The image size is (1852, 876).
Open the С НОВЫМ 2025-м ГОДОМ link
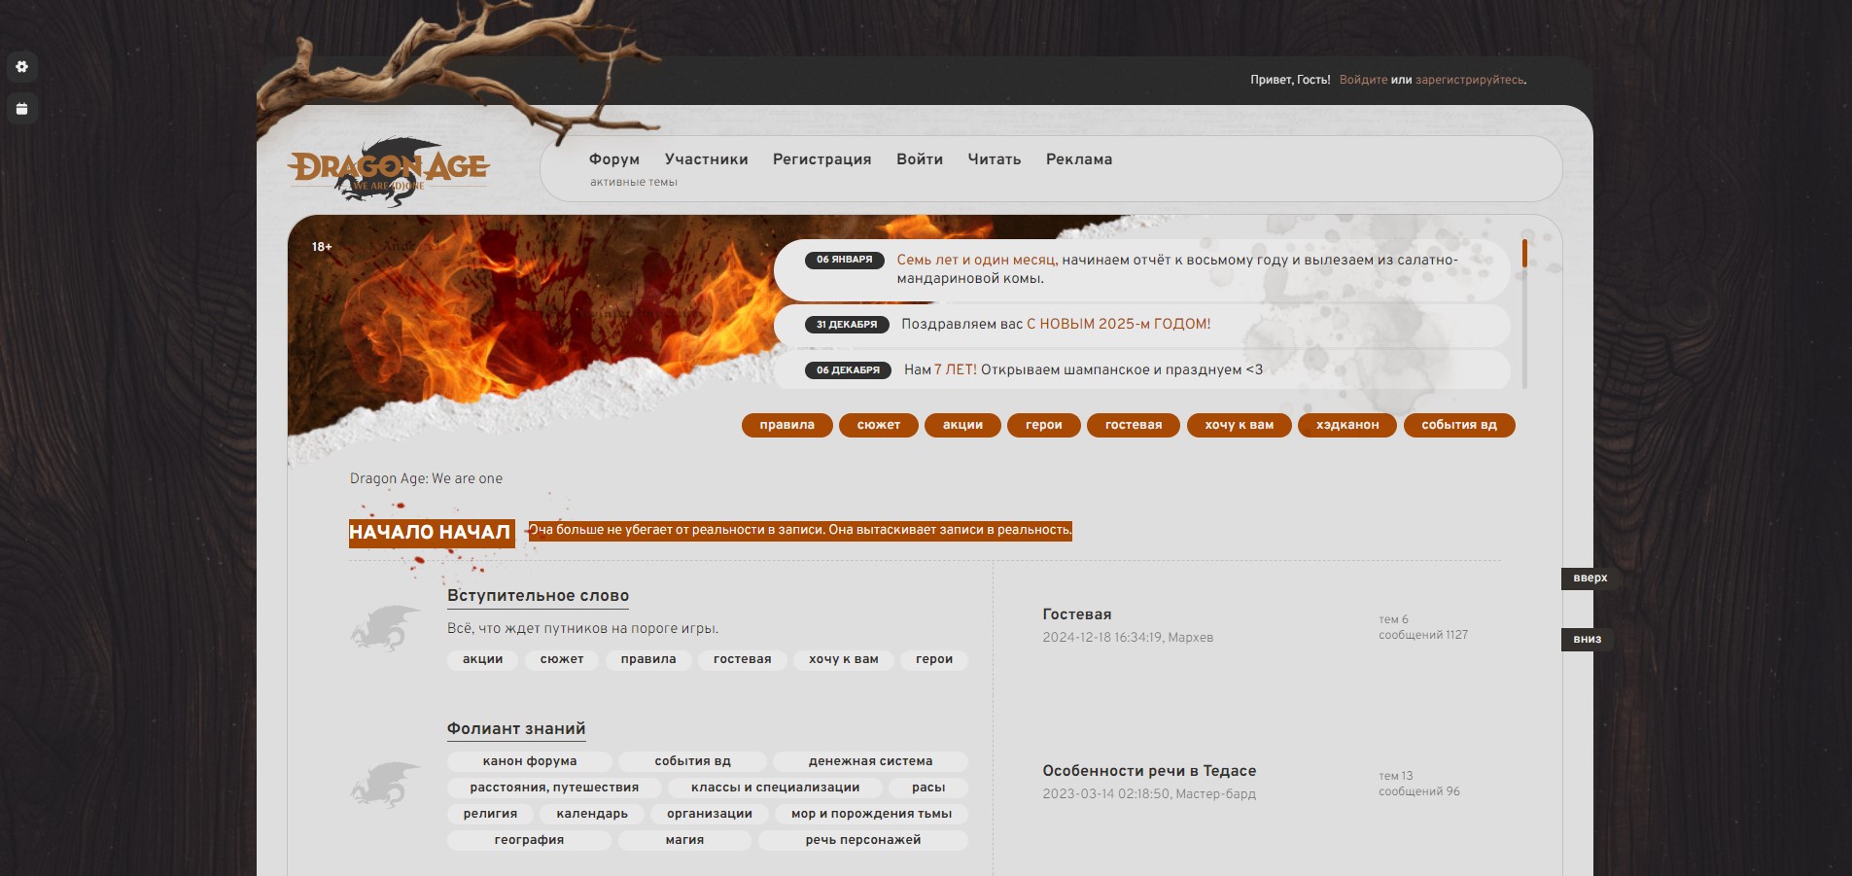[1118, 324]
